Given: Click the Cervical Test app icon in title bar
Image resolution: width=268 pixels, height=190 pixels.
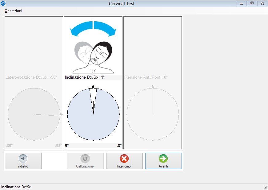Looking at the screenshot, I should 3,3.
